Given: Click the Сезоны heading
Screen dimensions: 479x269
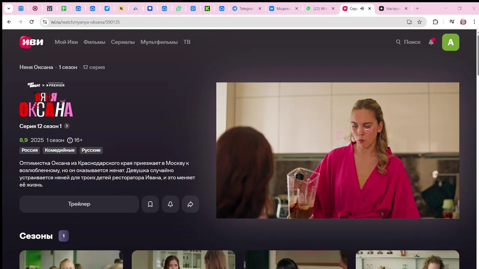Looking at the screenshot, I should point(36,236).
